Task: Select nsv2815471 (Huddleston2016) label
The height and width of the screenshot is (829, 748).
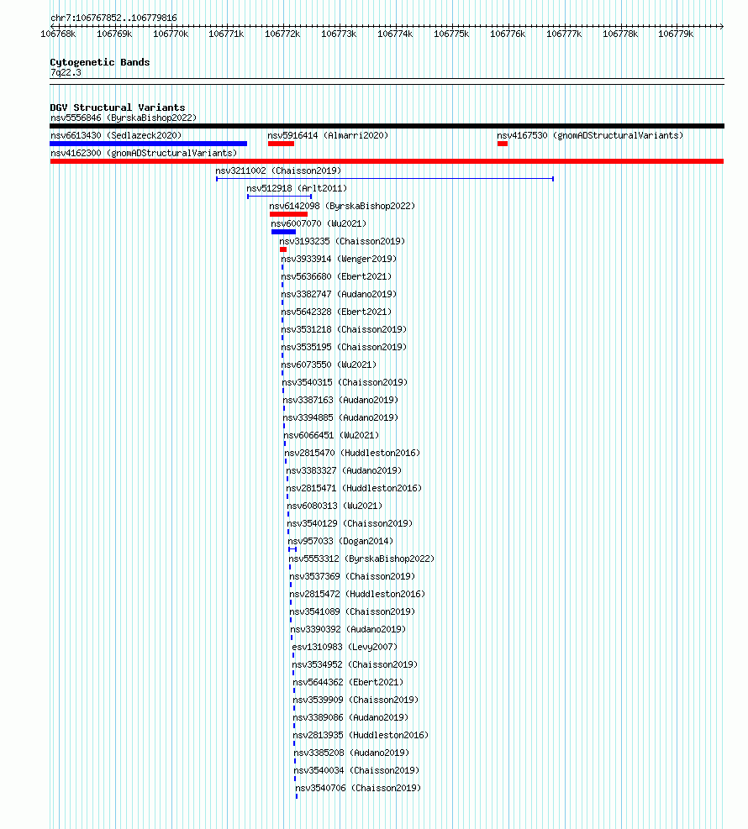Action: (x=354, y=488)
